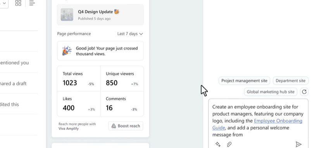Click the Boost reach button
The width and height of the screenshot is (312, 148).
pyautogui.click(x=126, y=126)
